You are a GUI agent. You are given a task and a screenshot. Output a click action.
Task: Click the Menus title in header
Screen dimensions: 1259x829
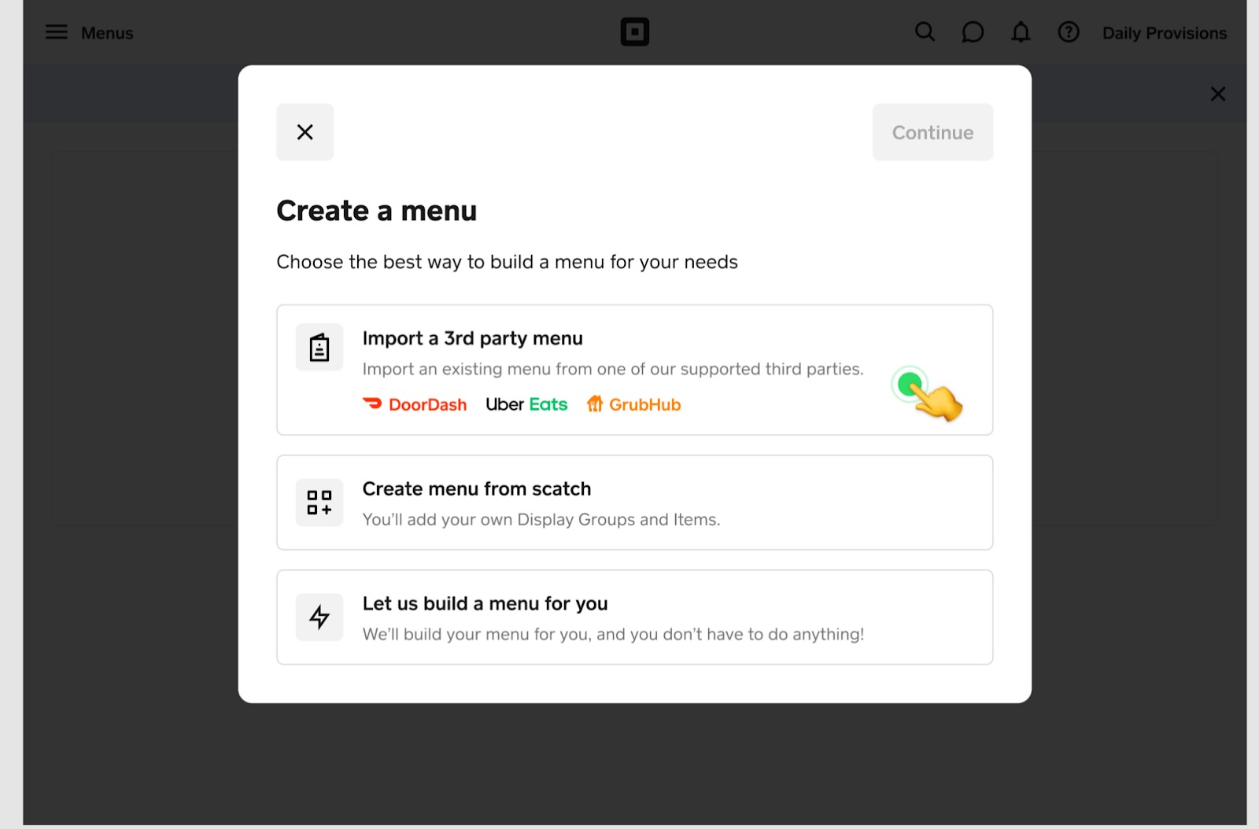click(x=107, y=33)
